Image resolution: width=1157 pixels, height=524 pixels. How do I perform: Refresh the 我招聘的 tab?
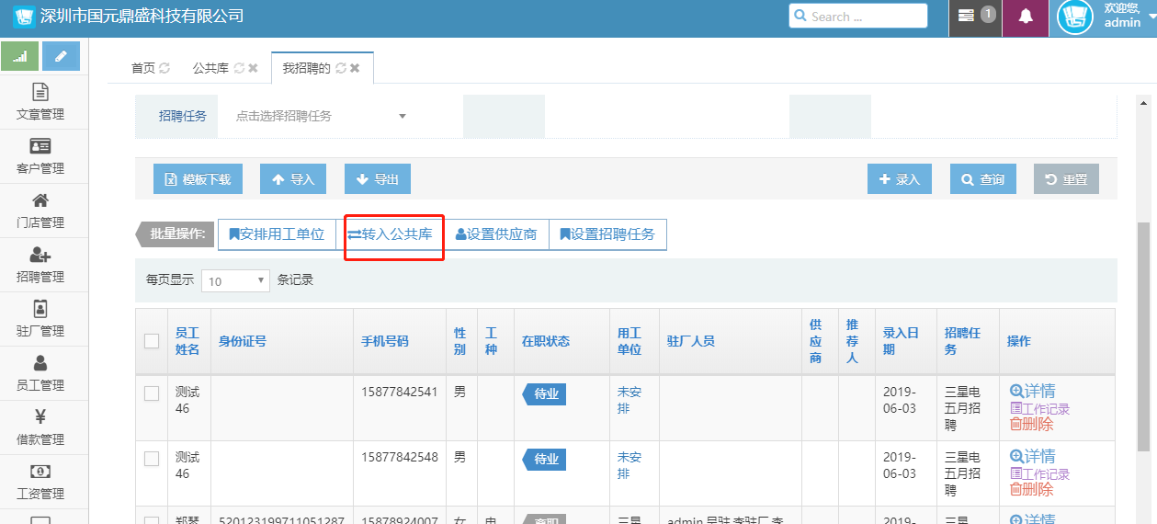coord(340,68)
